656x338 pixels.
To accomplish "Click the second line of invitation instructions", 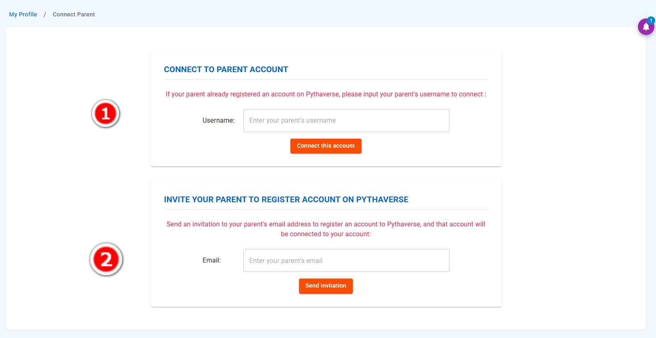I will point(326,234).
